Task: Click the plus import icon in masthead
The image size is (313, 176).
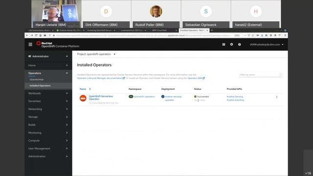Action: pos(231,44)
